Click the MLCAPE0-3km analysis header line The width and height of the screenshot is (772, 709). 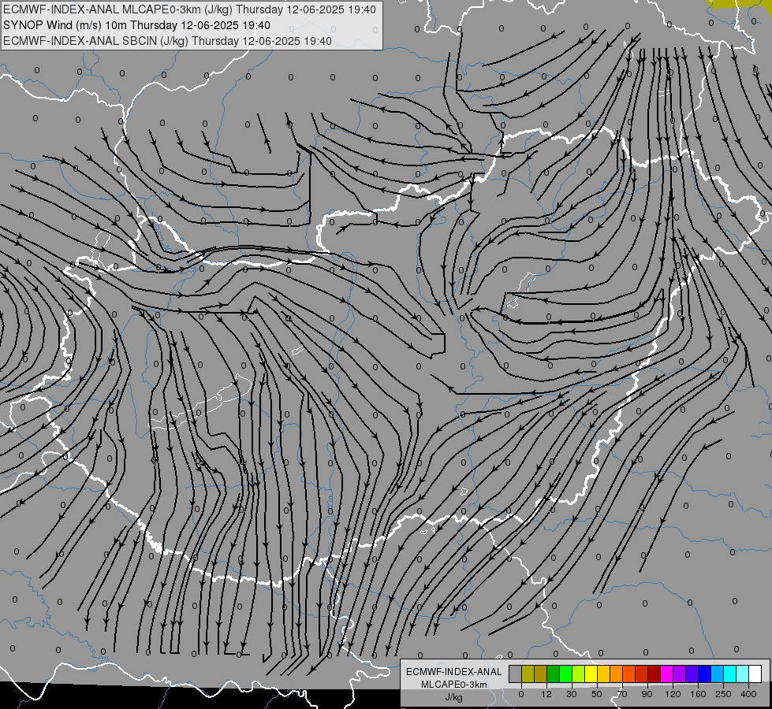click(x=189, y=9)
